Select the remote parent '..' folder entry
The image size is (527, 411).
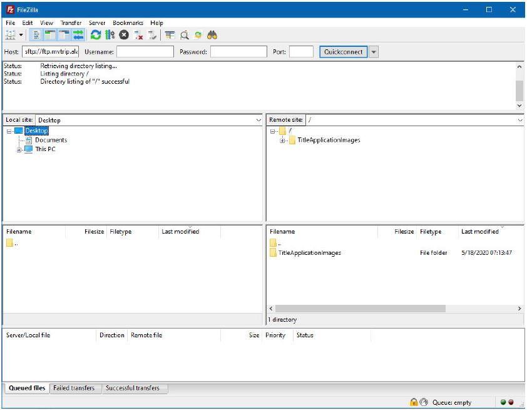coord(275,243)
